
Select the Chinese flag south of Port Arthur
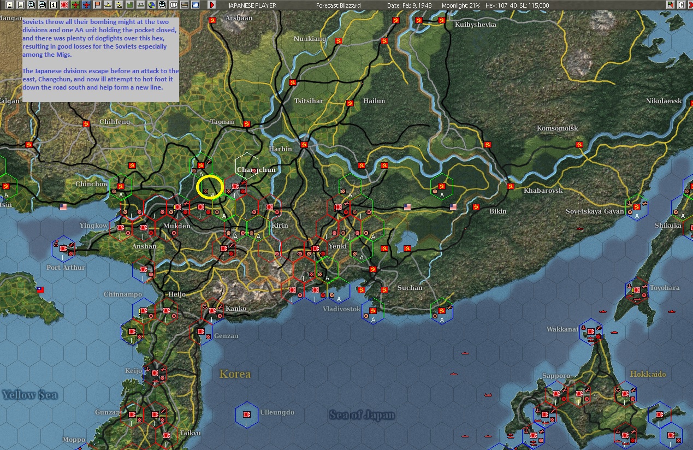click(40, 289)
